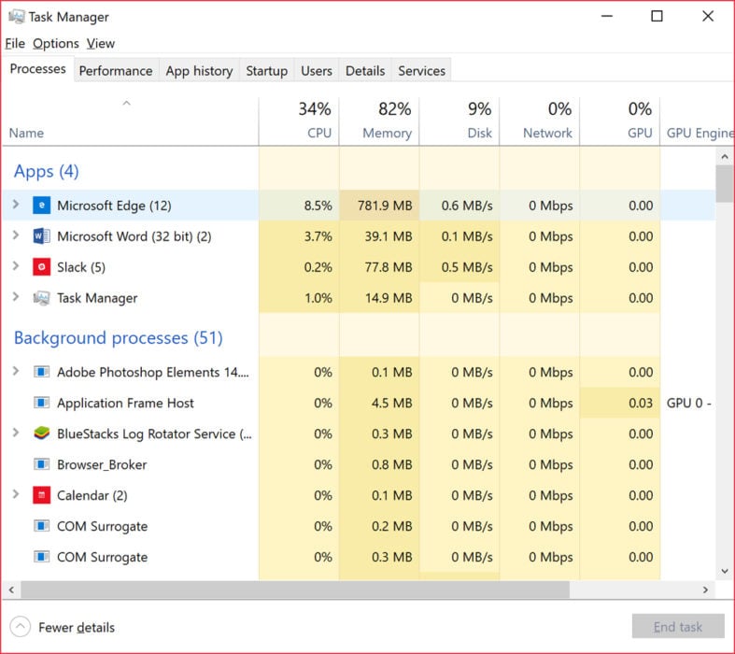Screen dimensions: 735x654
Task: Click the End task button
Action: (678, 626)
